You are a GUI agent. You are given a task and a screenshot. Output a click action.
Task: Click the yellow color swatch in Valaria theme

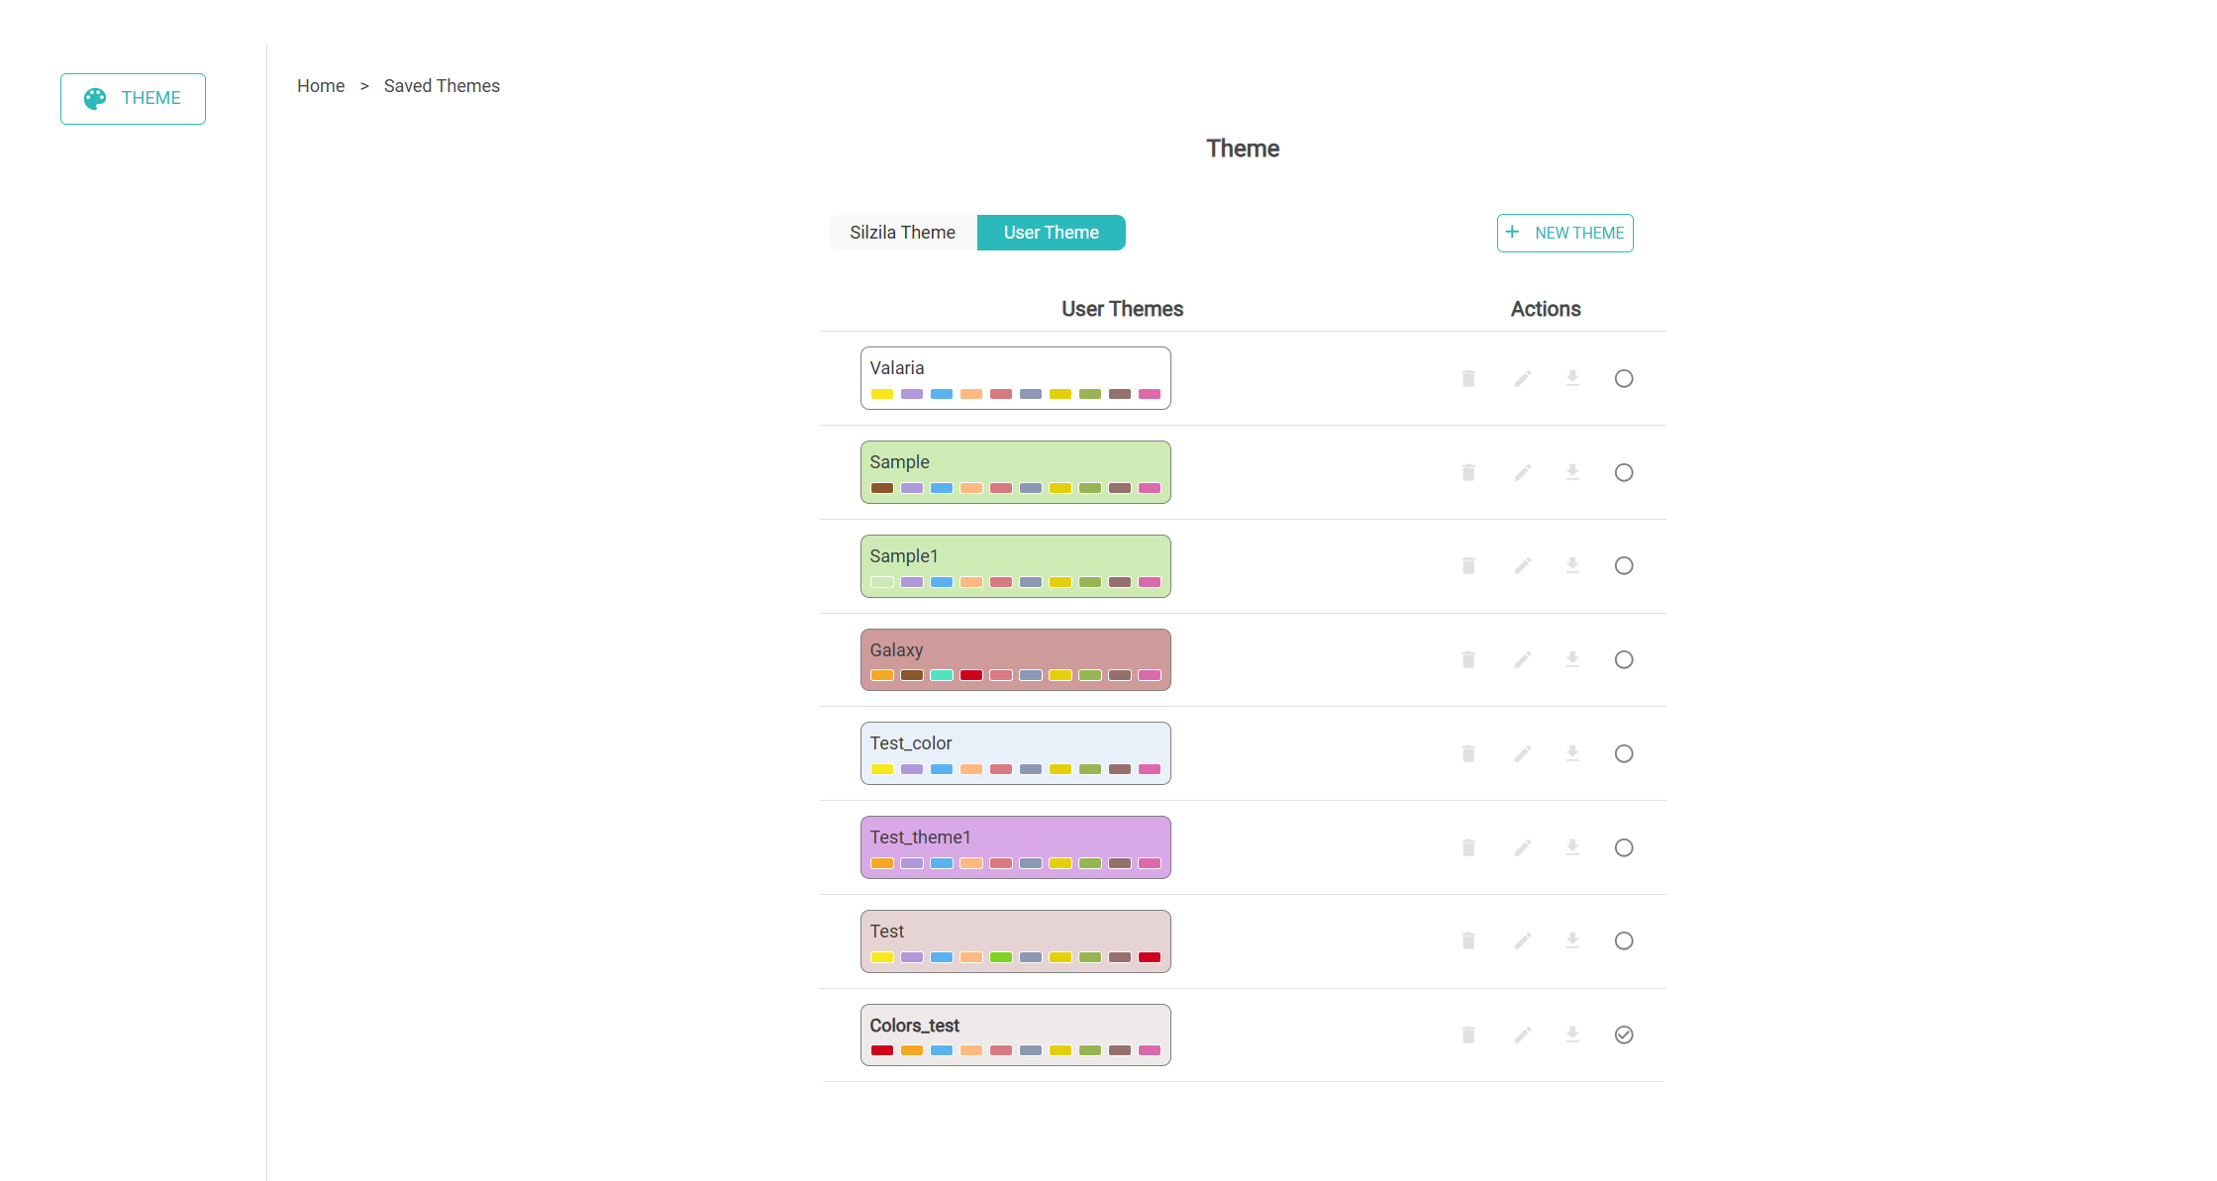pyautogui.click(x=881, y=393)
